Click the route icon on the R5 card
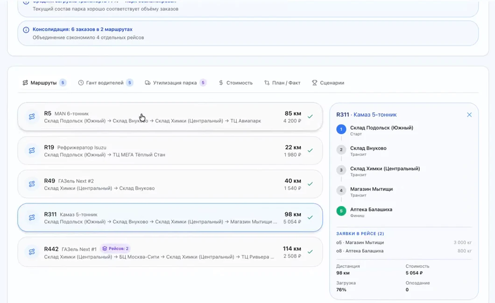The height and width of the screenshot is (303, 495). pyautogui.click(x=32, y=117)
